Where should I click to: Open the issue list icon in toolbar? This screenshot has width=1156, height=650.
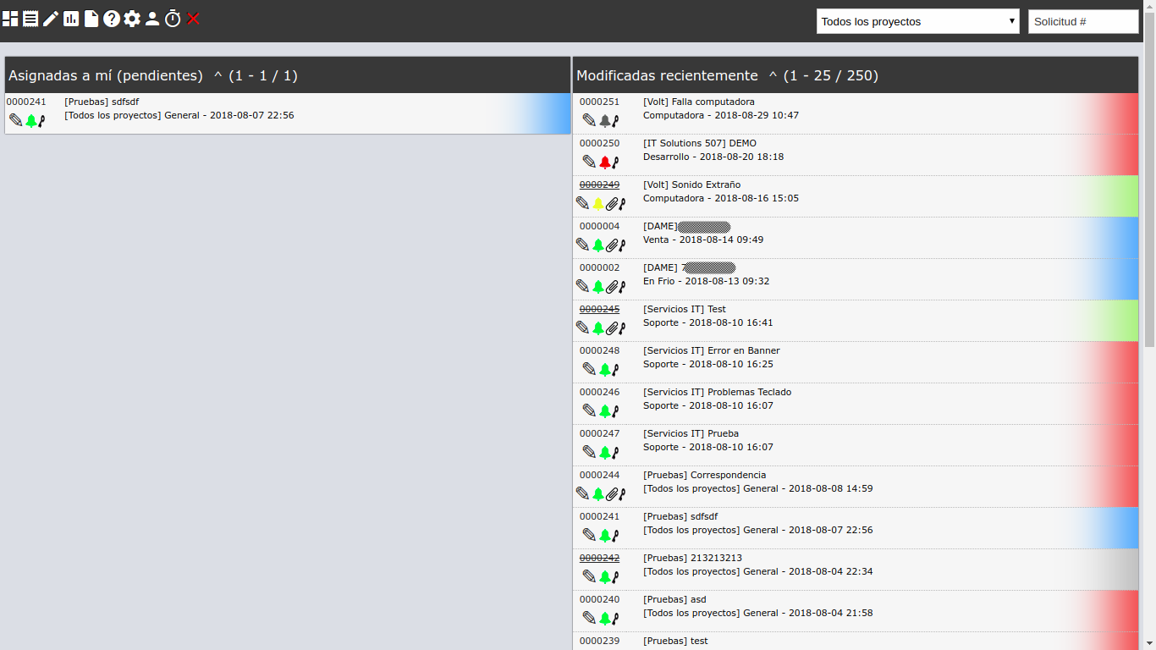click(30, 19)
